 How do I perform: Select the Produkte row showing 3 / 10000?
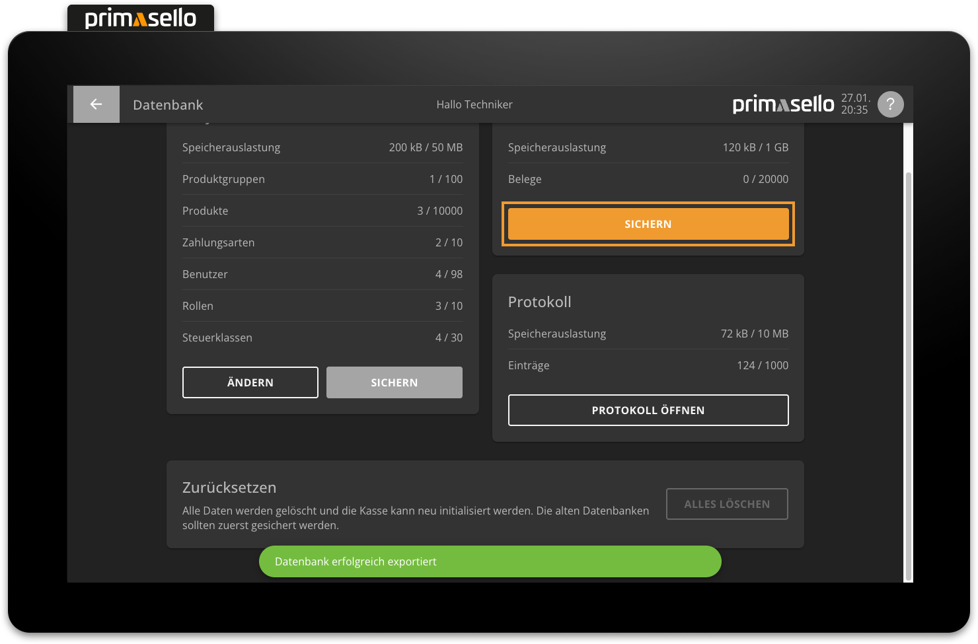pyautogui.click(x=322, y=210)
